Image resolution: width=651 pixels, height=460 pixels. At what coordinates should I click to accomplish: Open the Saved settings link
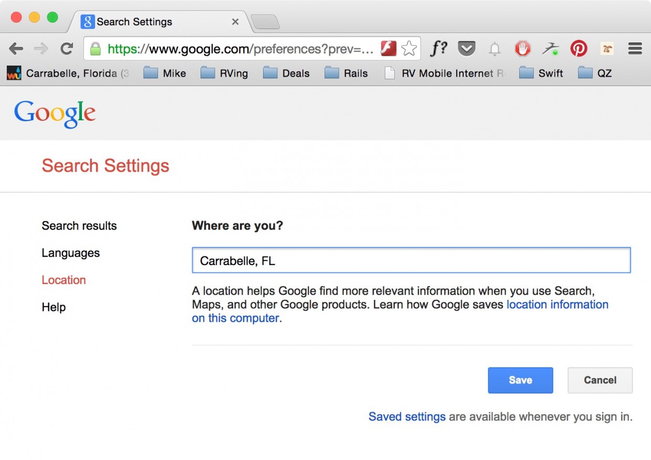pos(407,417)
